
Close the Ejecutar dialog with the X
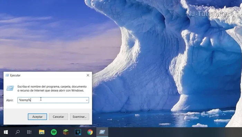pyautogui.click(x=88, y=75)
